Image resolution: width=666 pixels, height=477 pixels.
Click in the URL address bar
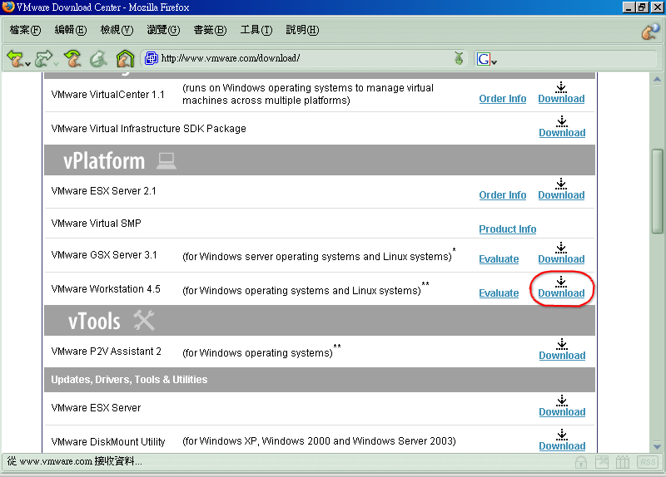coord(300,58)
